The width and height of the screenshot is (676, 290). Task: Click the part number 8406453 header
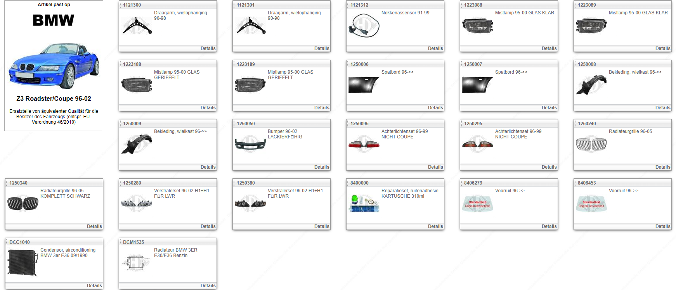[x=587, y=183]
